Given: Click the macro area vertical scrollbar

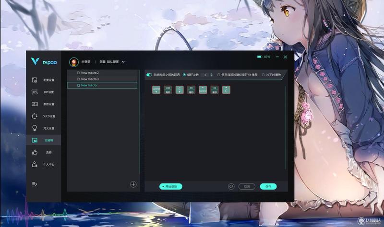Looking at the screenshot, I should (285, 127).
